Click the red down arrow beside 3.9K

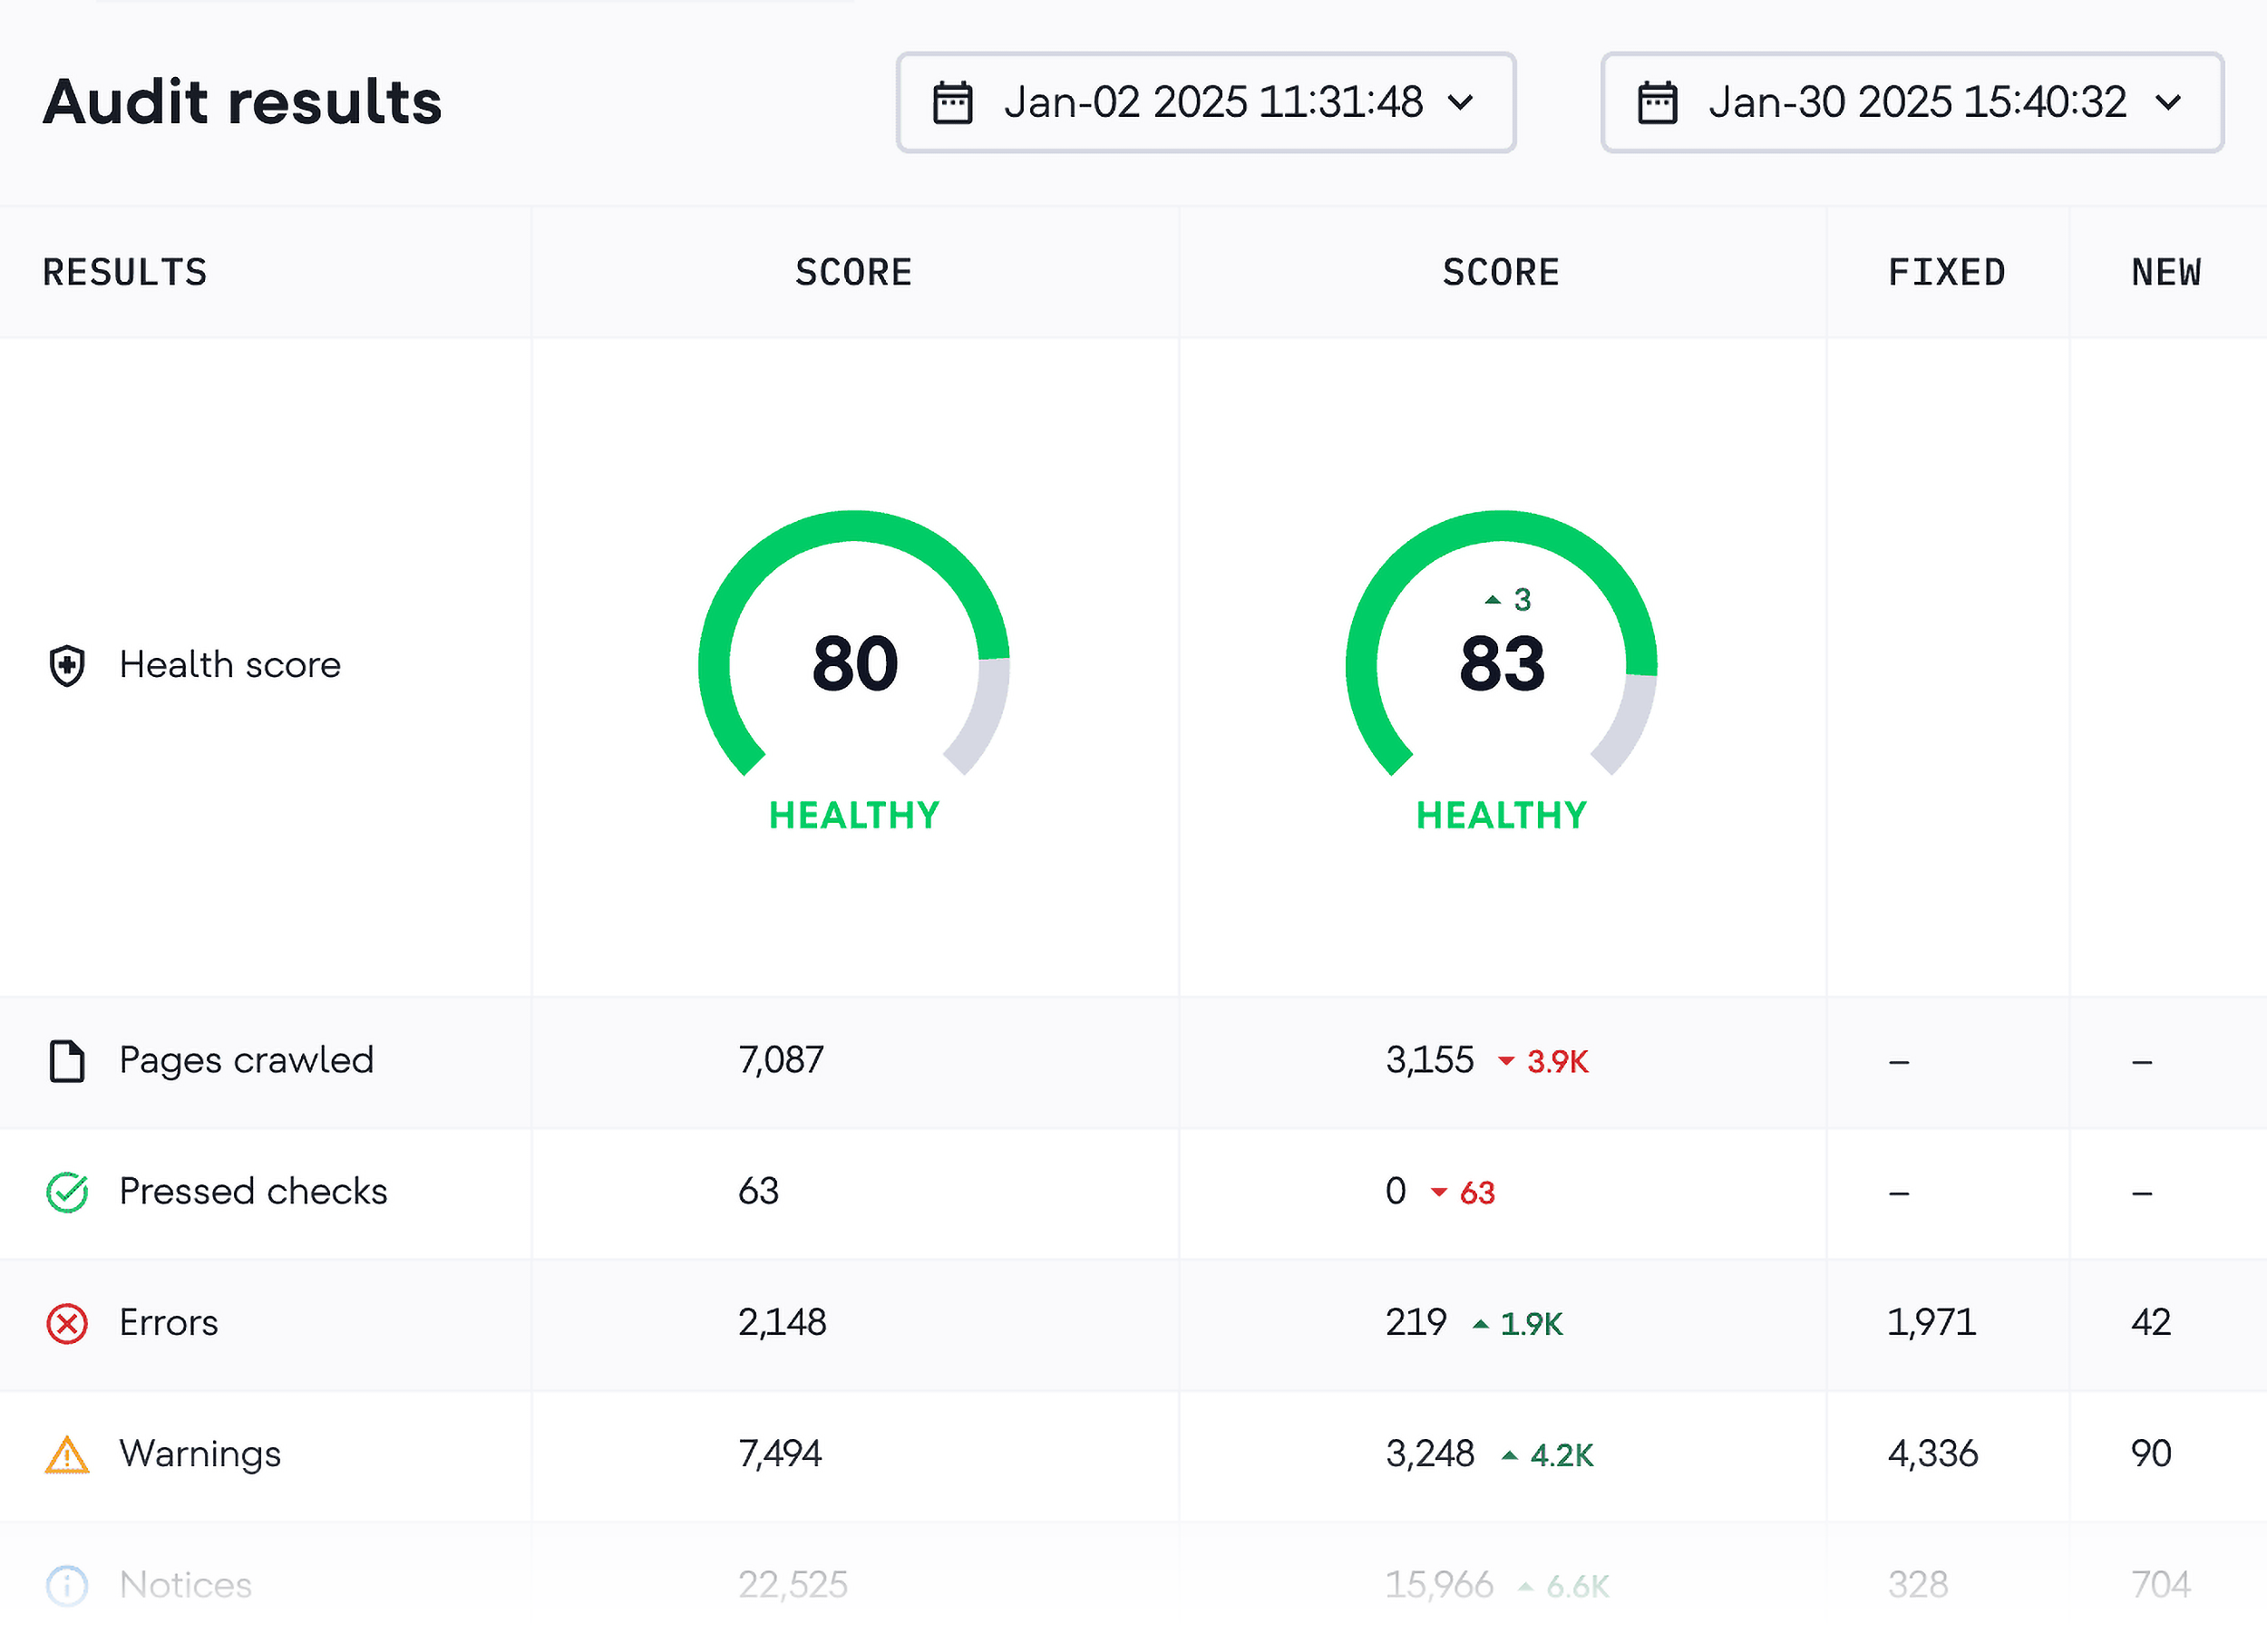[x=1505, y=1061]
